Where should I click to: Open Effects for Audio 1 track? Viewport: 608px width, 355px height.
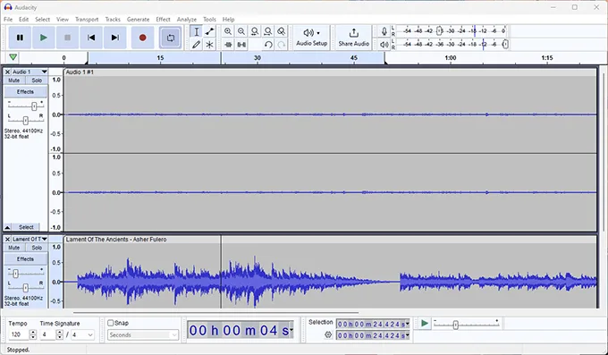(26, 92)
